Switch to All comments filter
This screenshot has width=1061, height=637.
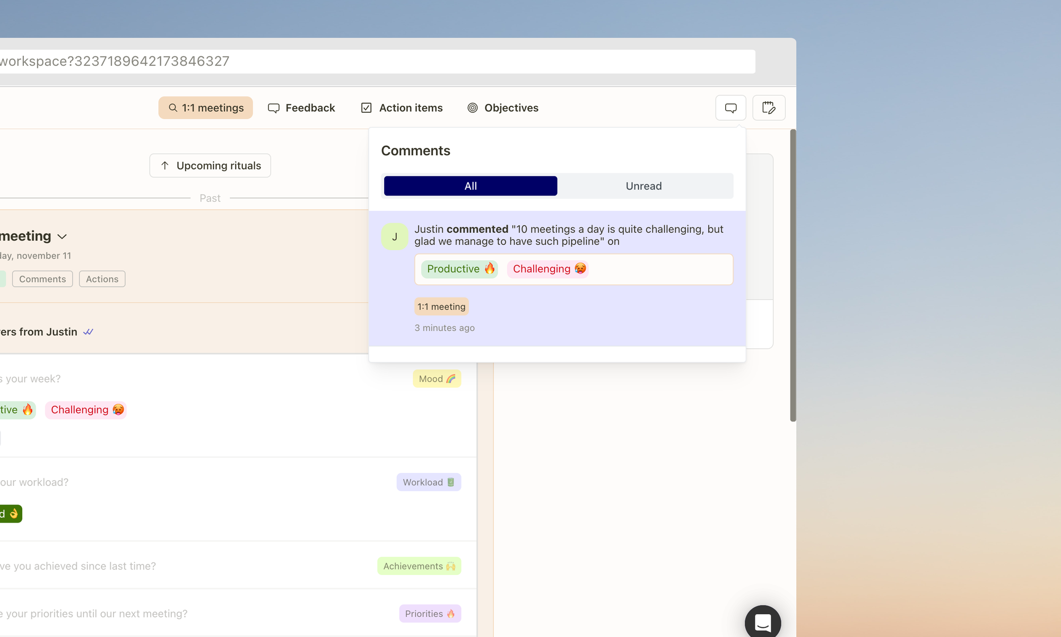470,185
